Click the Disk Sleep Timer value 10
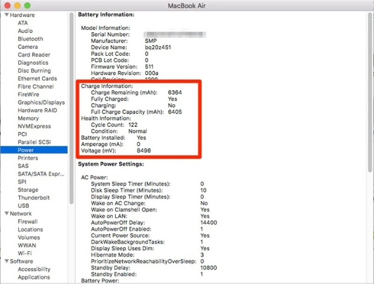This screenshot has width=374, height=284. (x=203, y=190)
